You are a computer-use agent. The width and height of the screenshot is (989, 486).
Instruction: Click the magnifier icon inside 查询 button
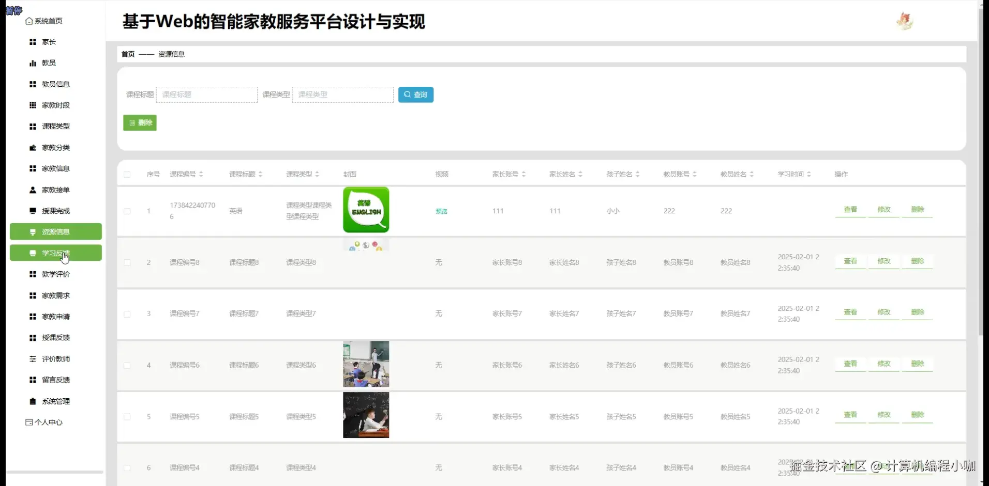point(408,95)
